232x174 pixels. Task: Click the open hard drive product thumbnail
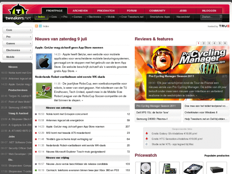point(193,168)
